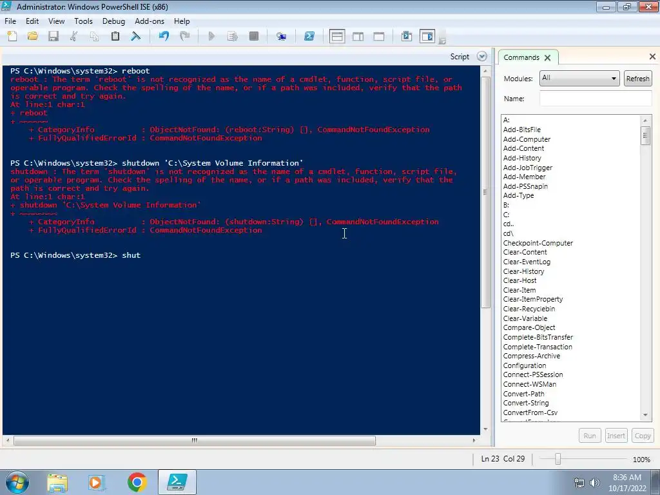660x495 pixels.
Task: Paste from clipboard toolbar icon
Action: click(x=115, y=36)
